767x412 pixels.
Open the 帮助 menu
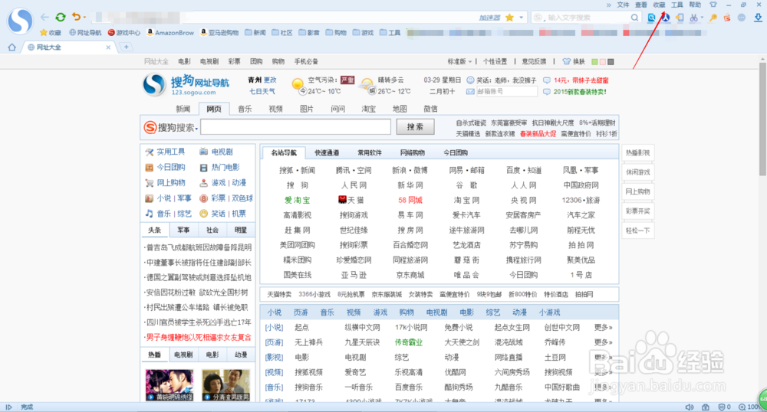coord(695,5)
